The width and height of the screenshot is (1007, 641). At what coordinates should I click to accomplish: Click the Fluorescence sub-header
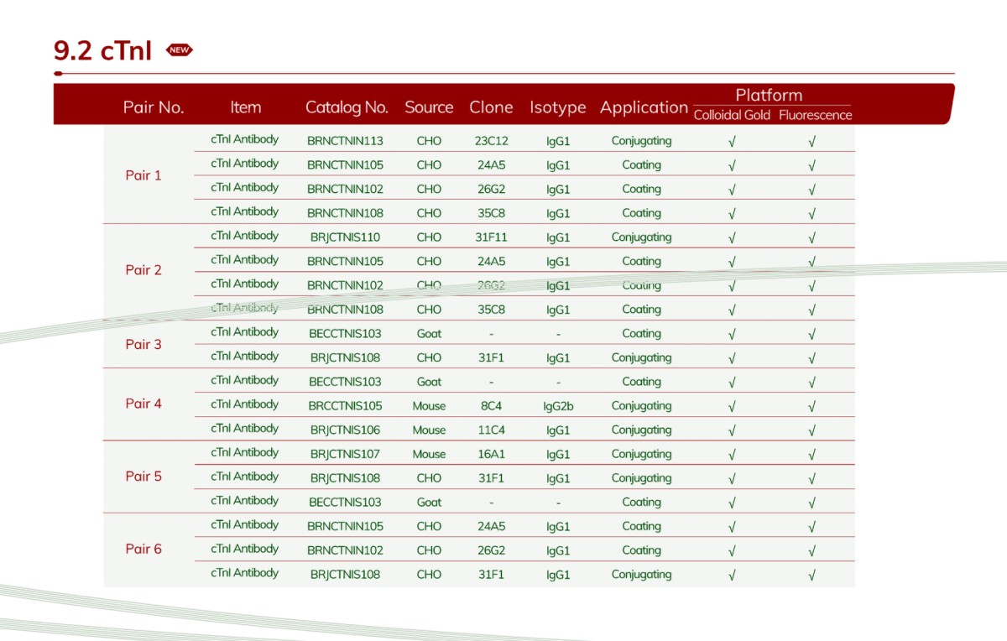815,115
